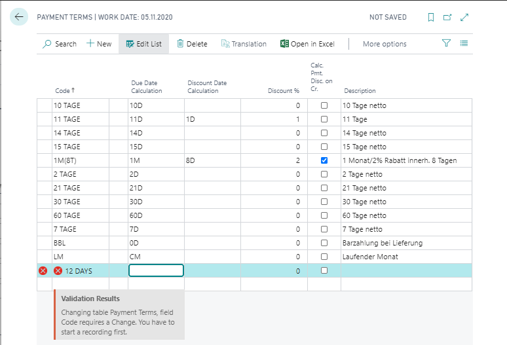Check Calc. Pmt. Disc. for 60 TAGE
Image resolution: width=507 pixels, height=345 pixels.
pos(324,215)
